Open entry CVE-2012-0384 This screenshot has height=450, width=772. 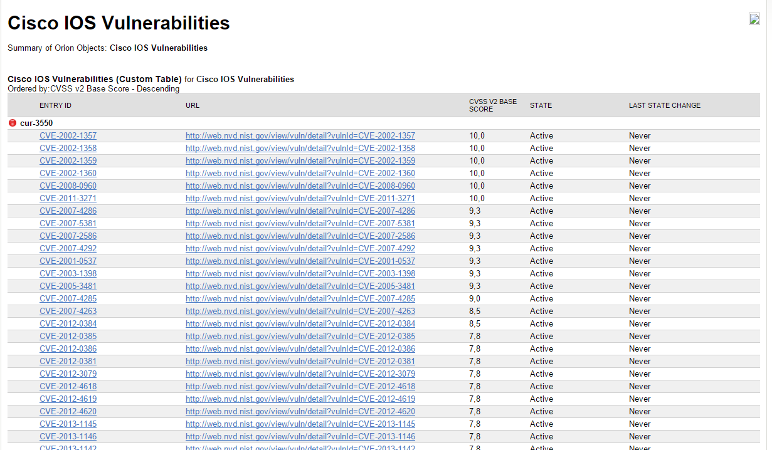pos(68,323)
